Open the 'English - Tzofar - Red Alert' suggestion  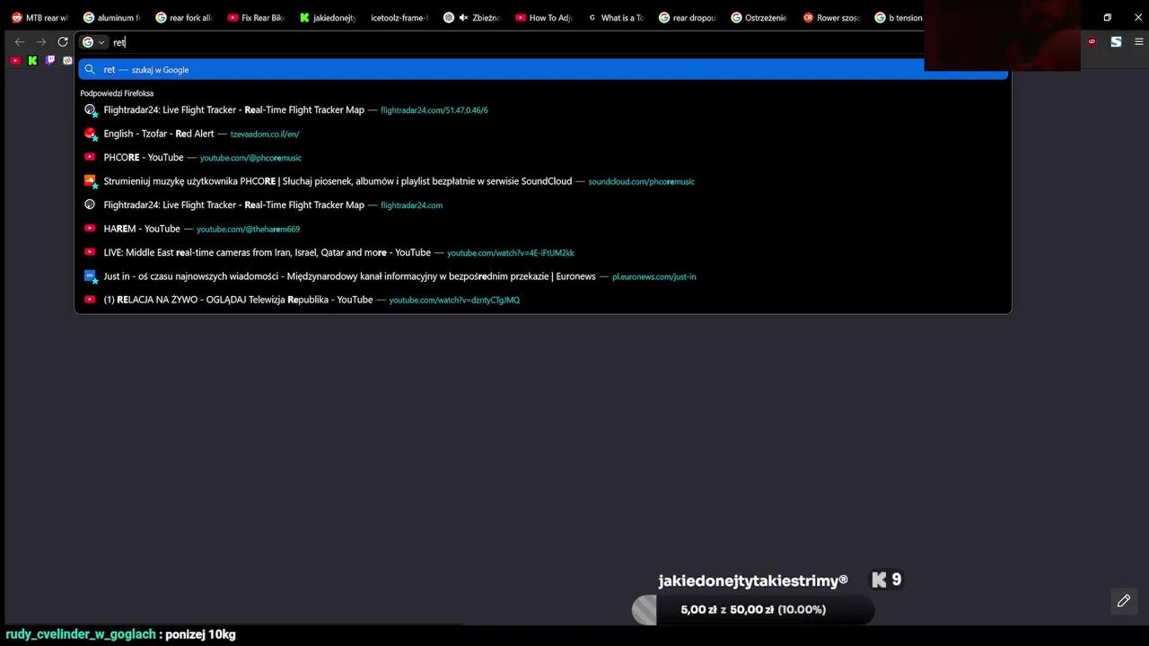(x=543, y=134)
